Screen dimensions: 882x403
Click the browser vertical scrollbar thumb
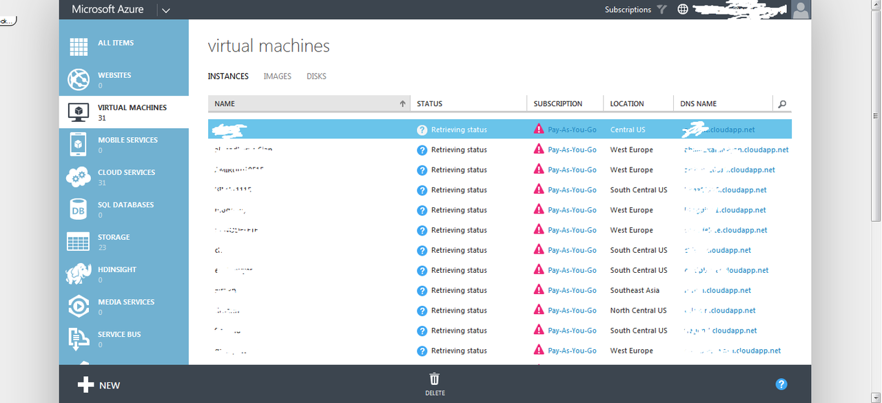point(877,116)
